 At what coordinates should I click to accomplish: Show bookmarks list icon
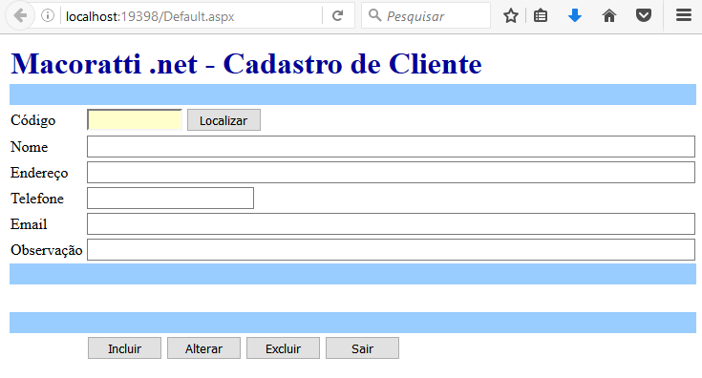click(x=541, y=15)
